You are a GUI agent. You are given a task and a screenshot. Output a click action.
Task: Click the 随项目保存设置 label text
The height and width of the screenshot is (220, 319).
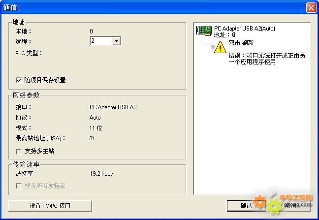45,80
